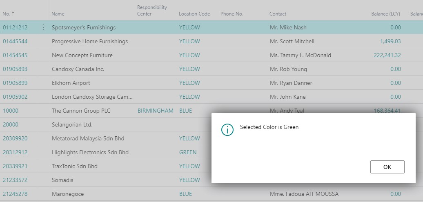Select the Elkhorn Airport name cell
This screenshot has height=202, width=423.
pyautogui.click(x=71, y=83)
